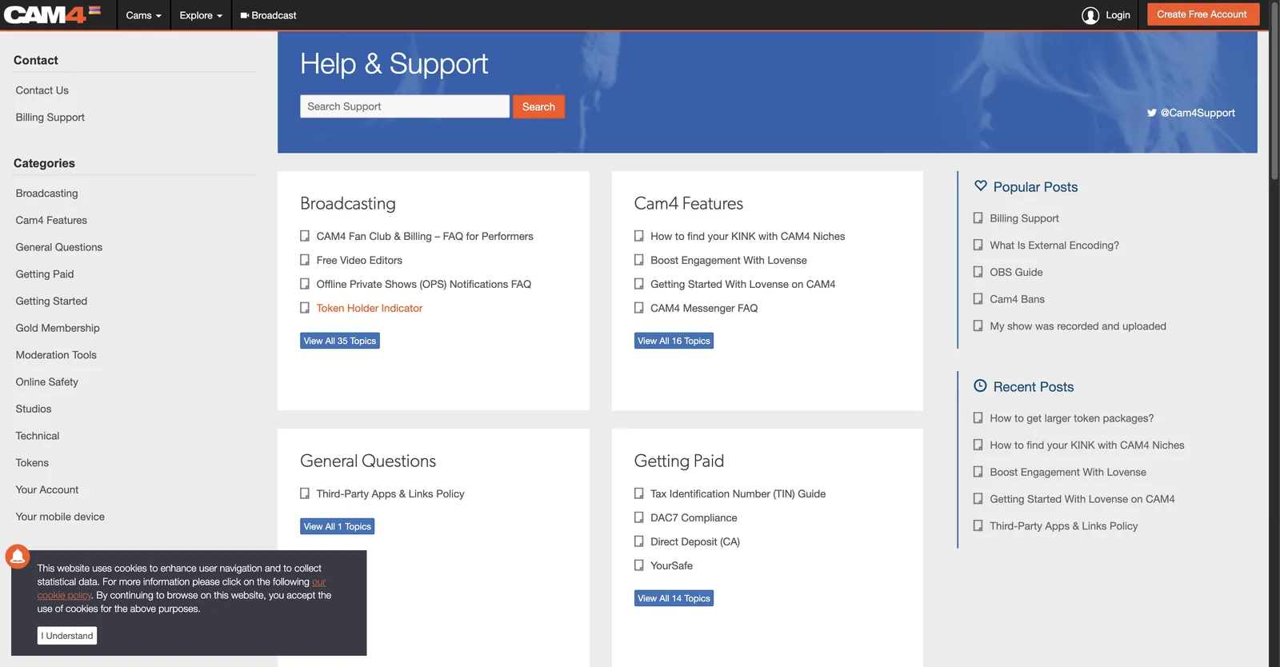Select Technical category in sidebar
1280x667 pixels.
click(x=38, y=436)
